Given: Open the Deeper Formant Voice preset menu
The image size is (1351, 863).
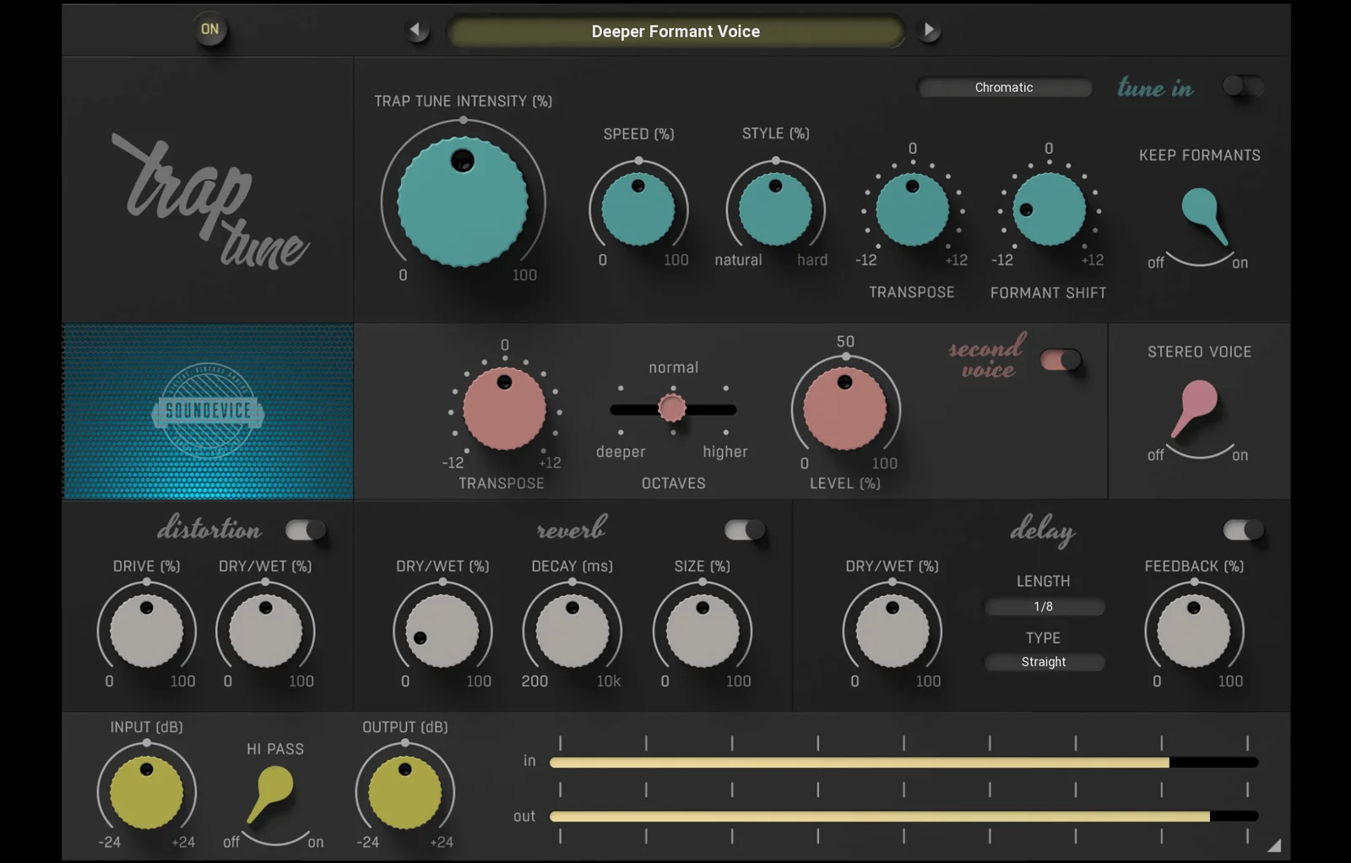Looking at the screenshot, I should coord(675,32).
